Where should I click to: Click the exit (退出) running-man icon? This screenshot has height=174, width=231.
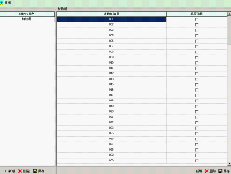(2, 3)
